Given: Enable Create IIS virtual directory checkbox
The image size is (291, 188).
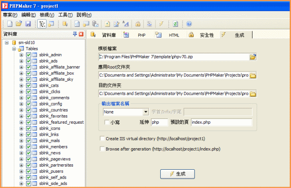Looking at the screenshot, I should tap(102, 138).
